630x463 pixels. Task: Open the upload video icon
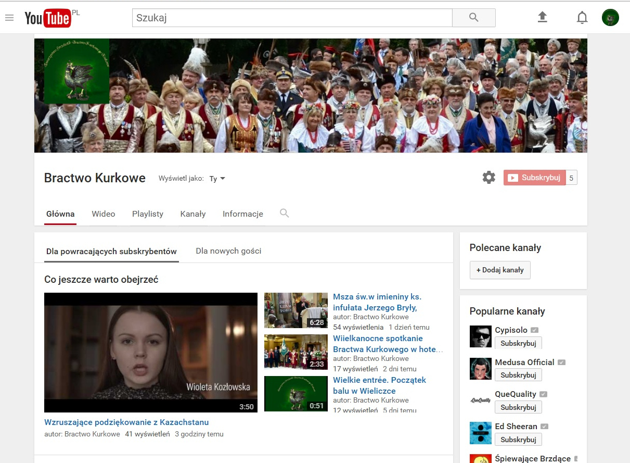(543, 17)
